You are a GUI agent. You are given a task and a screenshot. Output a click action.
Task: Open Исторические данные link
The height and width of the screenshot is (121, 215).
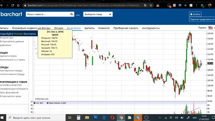[12, 41]
